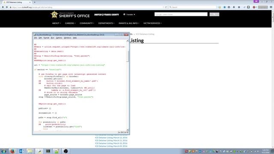Focus the Firefox search box
This screenshot has width=274, height=154.
click(193, 7)
